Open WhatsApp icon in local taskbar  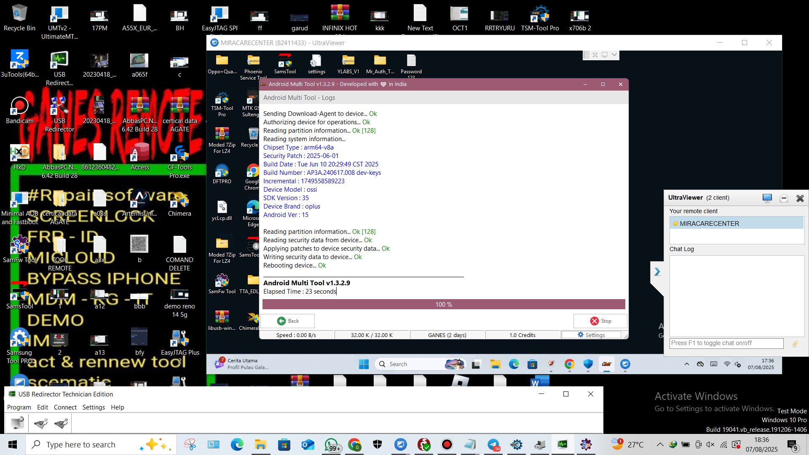(x=332, y=444)
